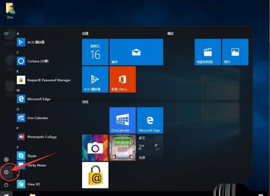Jump to letter O in app list

pos(18,109)
